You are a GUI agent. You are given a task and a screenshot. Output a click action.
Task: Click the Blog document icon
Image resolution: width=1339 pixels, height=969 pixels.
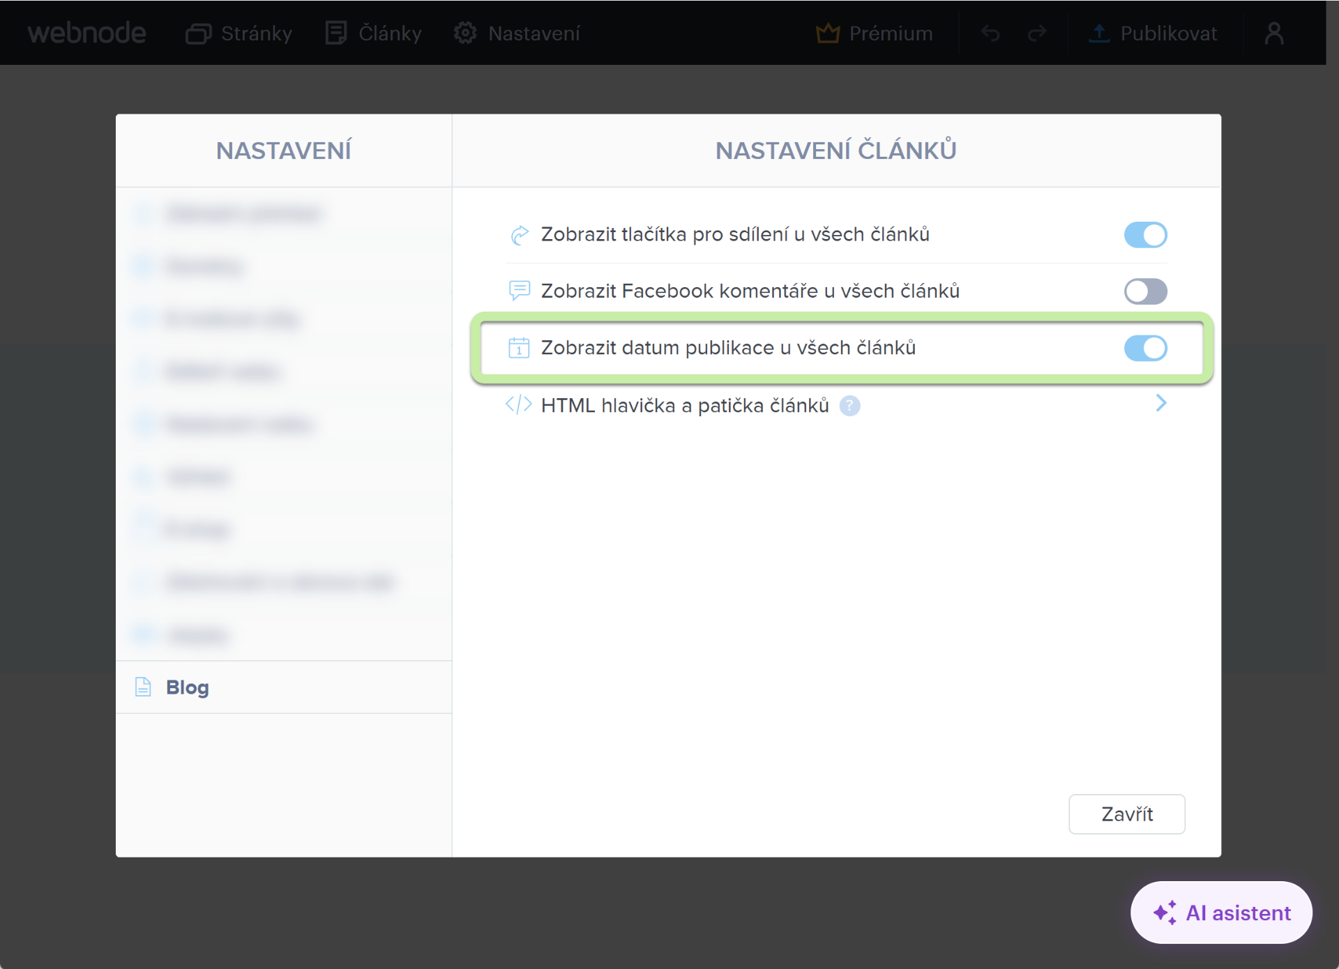tap(143, 687)
